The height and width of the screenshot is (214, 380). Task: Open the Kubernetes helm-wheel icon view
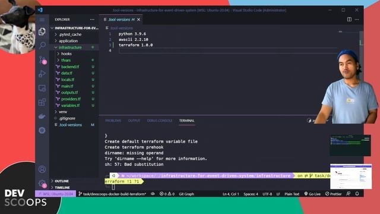tap(42, 130)
